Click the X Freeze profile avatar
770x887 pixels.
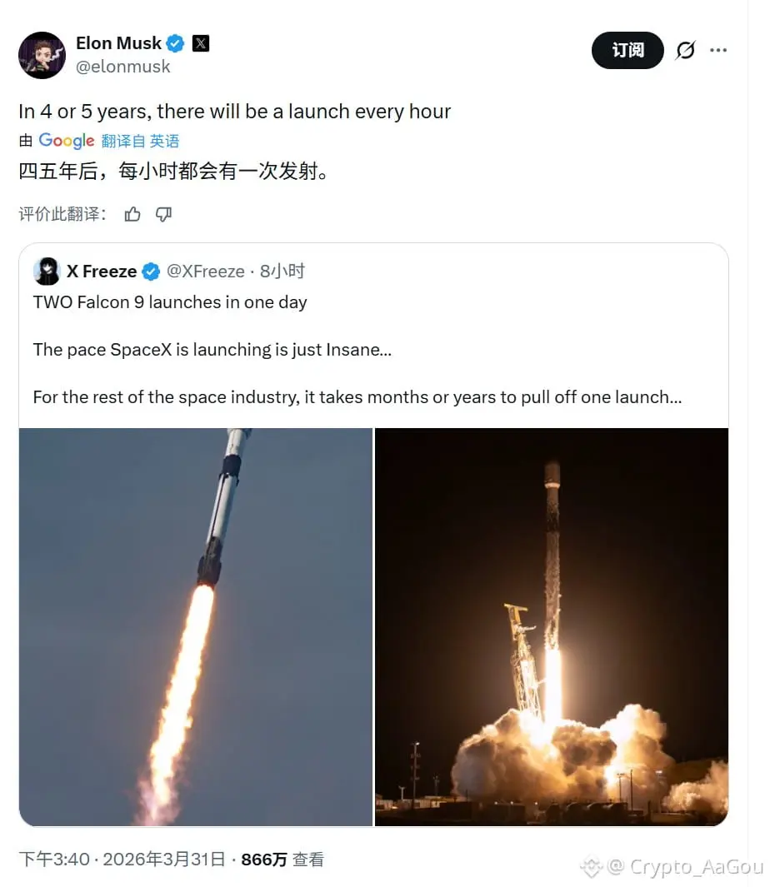(x=47, y=271)
